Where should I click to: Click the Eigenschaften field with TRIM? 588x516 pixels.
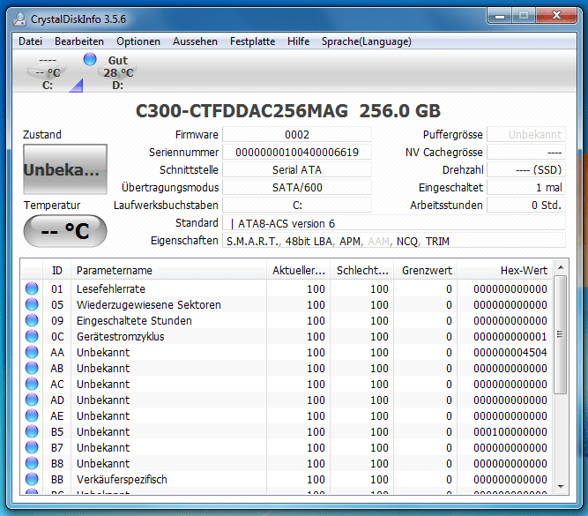(x=394, y=241)
